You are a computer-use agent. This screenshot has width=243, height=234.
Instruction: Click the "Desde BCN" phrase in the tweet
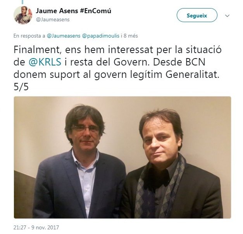pos(179,62)
